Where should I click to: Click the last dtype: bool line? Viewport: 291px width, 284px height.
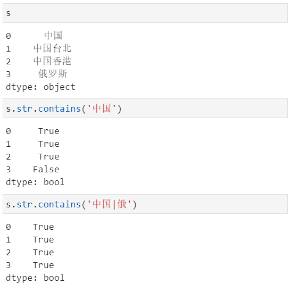pos(35,278)
